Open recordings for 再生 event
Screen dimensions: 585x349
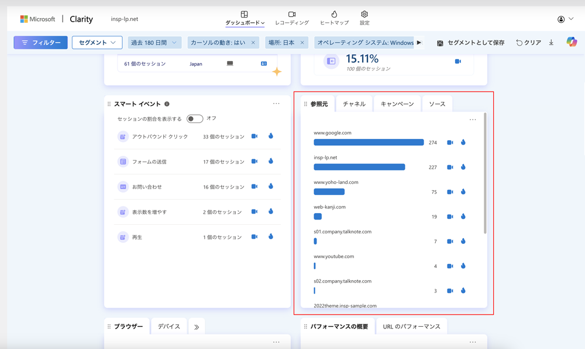[x=254, y=236]
